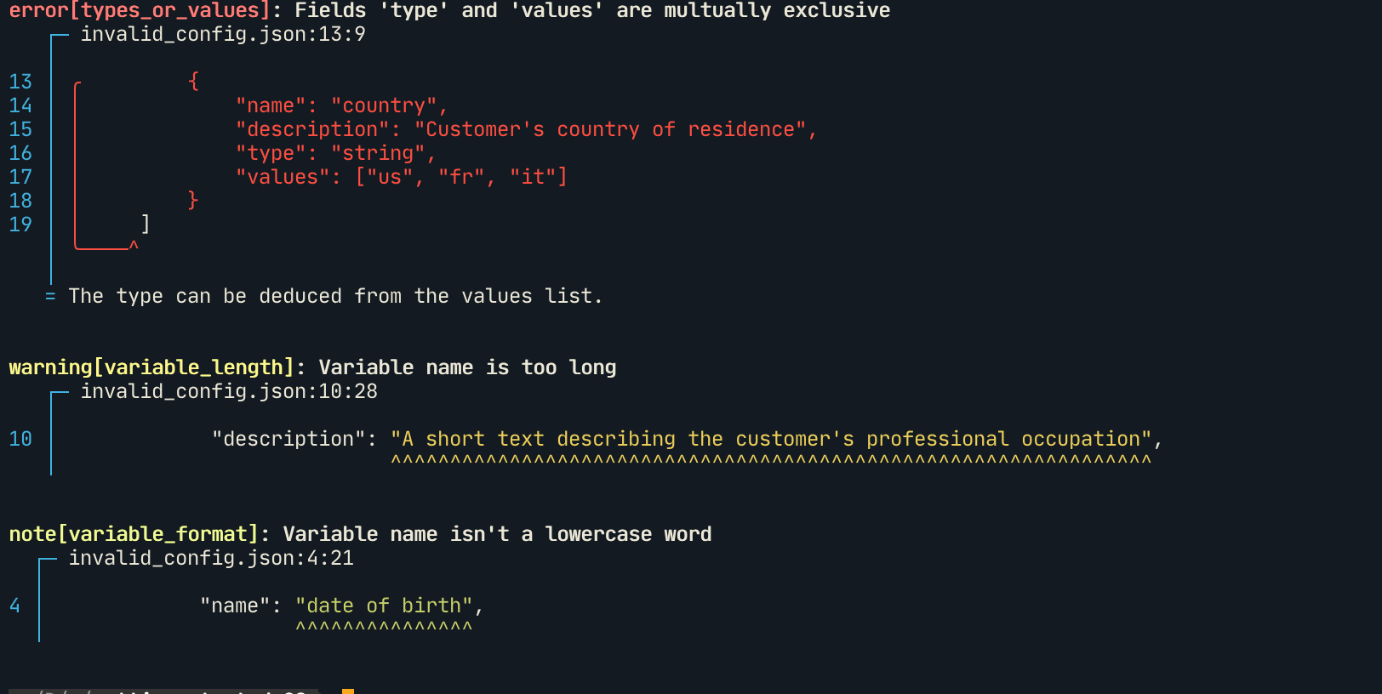The height and width of the screenshot is (694, 1382).
Task: Click the hint about deducing the type
Action: (335, 296)
